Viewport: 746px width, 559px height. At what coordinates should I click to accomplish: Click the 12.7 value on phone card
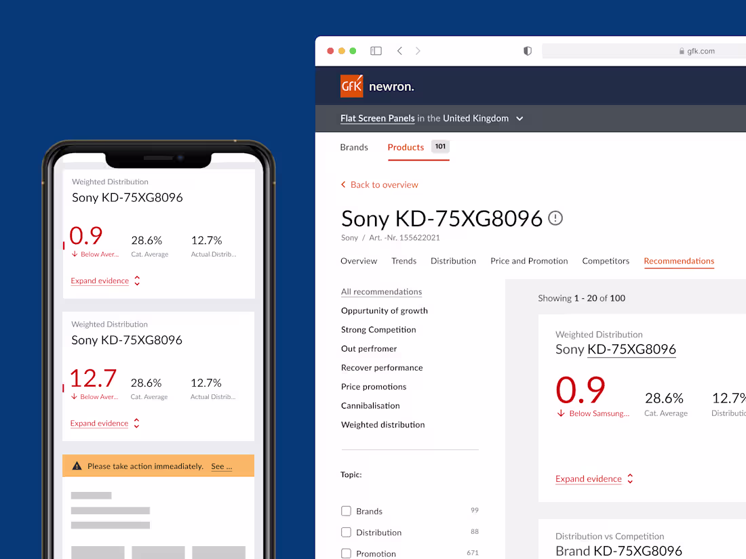pos(93,378)
